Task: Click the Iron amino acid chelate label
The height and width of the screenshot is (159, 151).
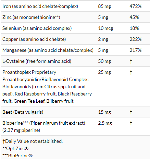Action: [x=40, y=6]
